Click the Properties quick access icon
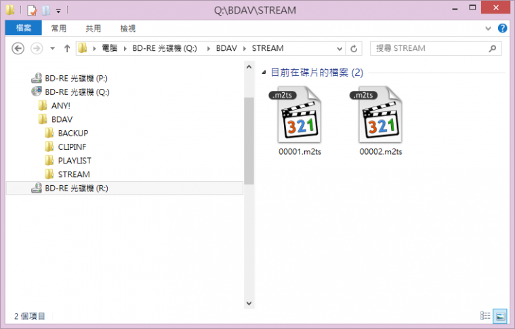 click(32, 11)
